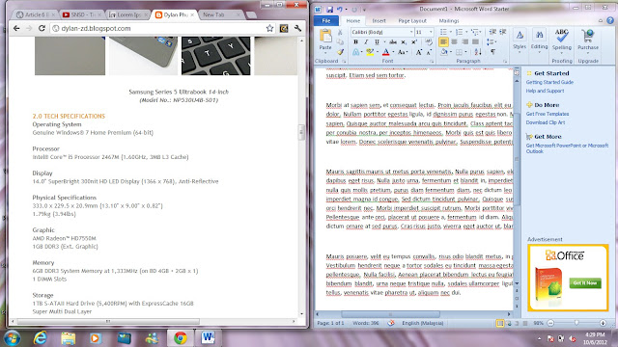
Task: Apply strikethrough formatting in Word
Action: click(393, 41)
